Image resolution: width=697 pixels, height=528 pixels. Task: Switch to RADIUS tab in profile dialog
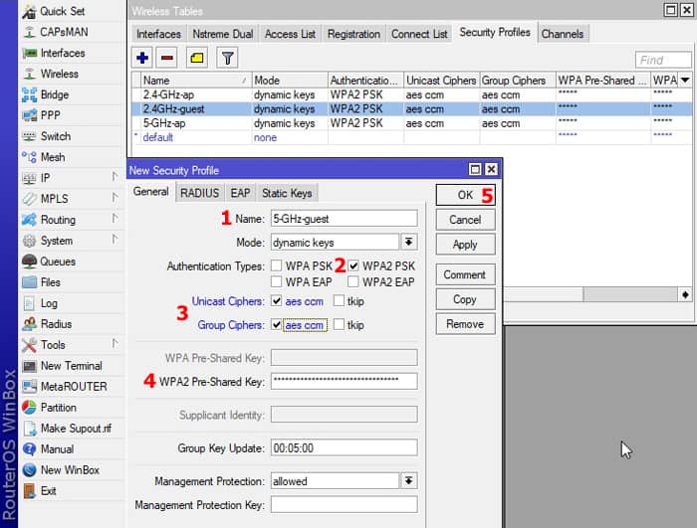[x=199, y=193]
